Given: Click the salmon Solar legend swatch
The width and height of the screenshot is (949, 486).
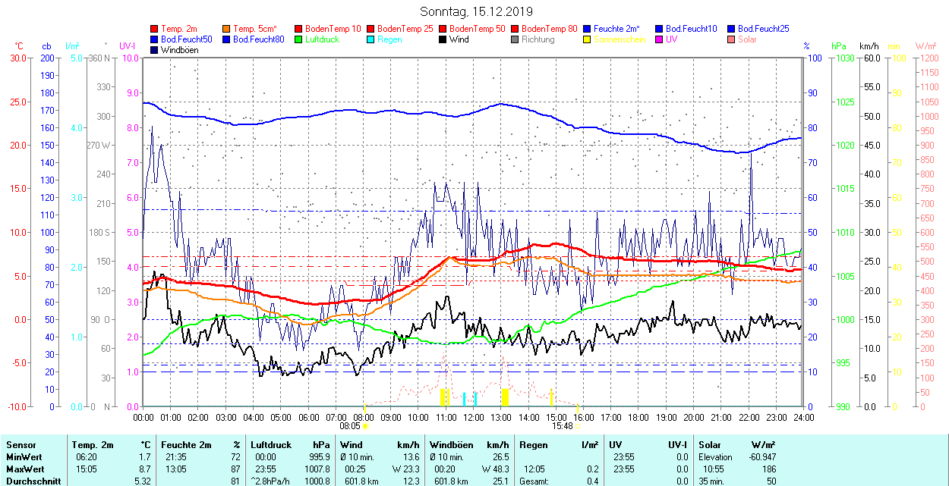Looking at the screenshot, I should click(x=732, y=39).
